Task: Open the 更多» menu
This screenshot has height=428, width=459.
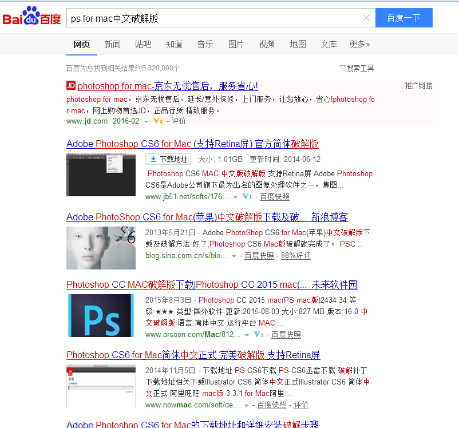Action: (x=359, y=44)
